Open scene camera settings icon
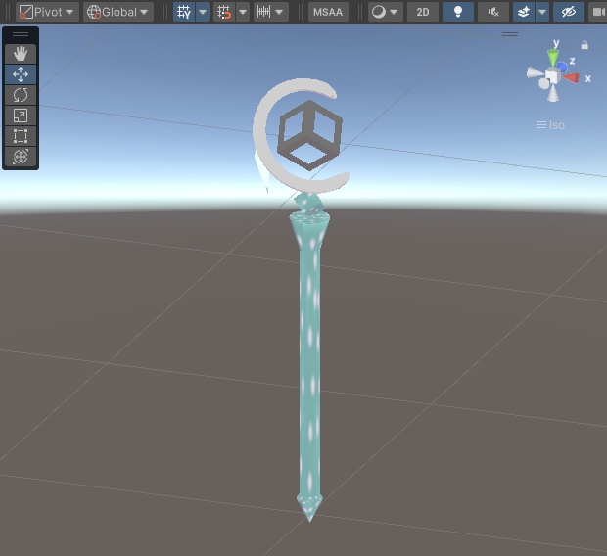Screen dimensions: 607x556 click(x=598, y=12)
